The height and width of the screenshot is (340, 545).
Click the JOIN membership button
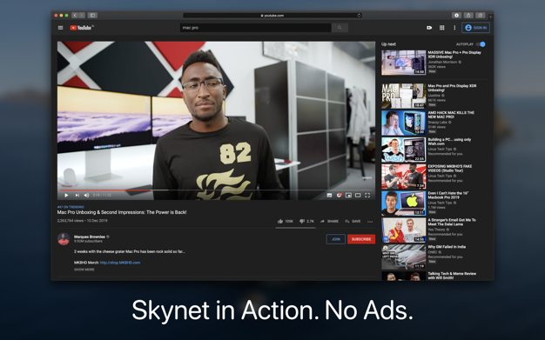point(336,239)
